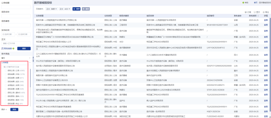The width and height of the screenshot is (271, 118).
Task: Click the 导出 export icon
Action: pos(263,12)
